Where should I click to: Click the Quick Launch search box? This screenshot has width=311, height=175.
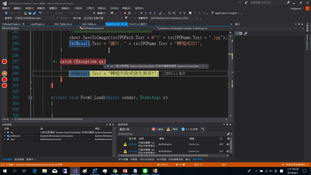268,2
